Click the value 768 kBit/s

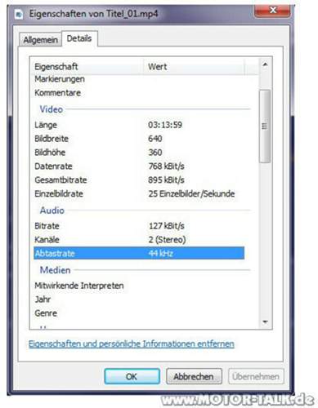tap(167, 166)
